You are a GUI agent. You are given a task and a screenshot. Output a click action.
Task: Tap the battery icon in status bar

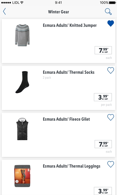click(x=113, y=3)
